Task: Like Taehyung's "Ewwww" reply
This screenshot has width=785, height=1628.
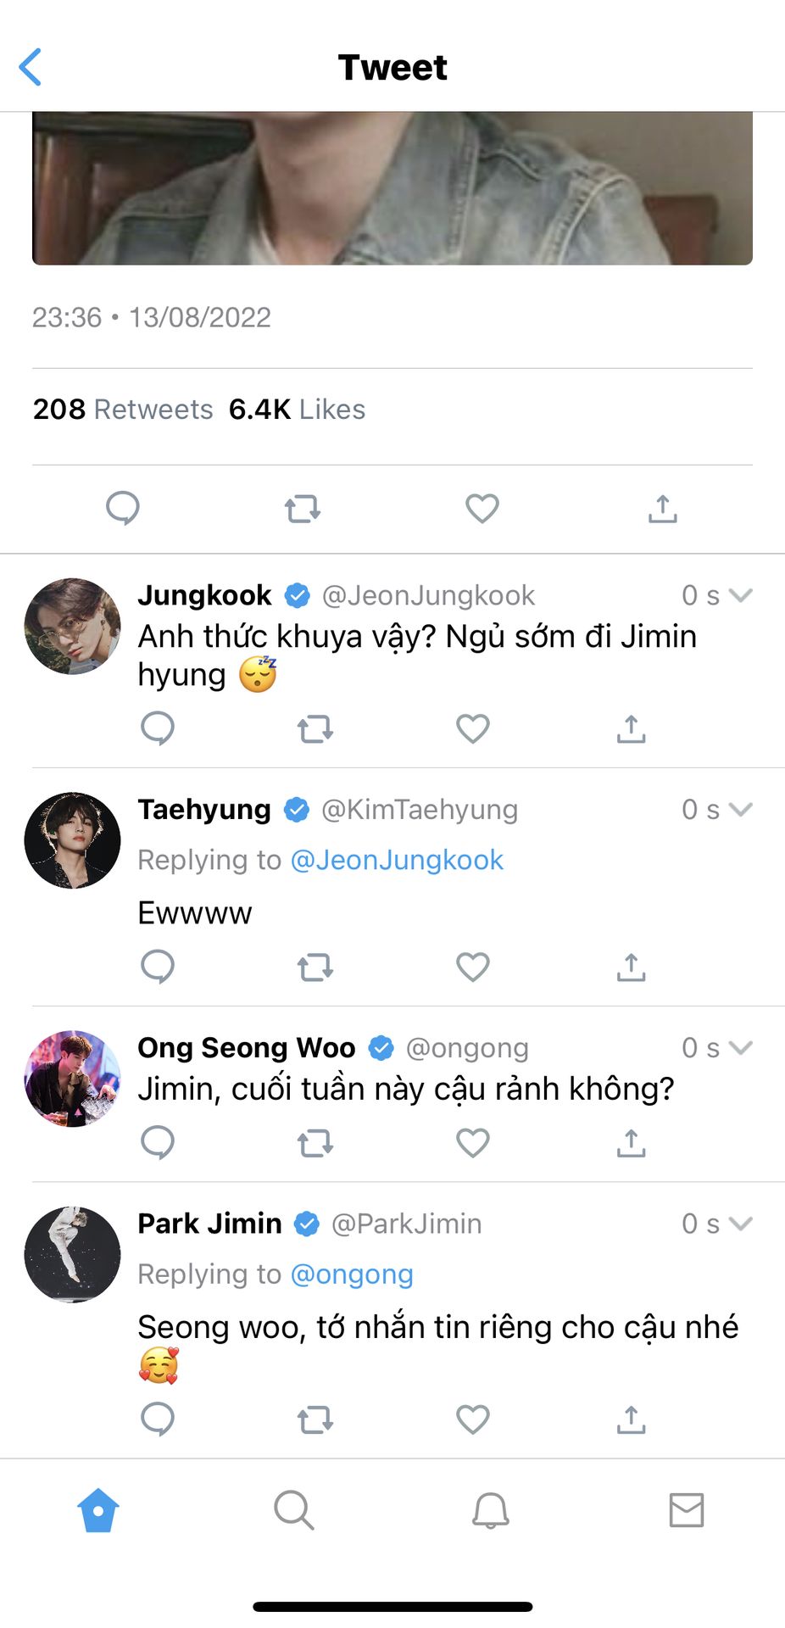Action: (473, 967)
